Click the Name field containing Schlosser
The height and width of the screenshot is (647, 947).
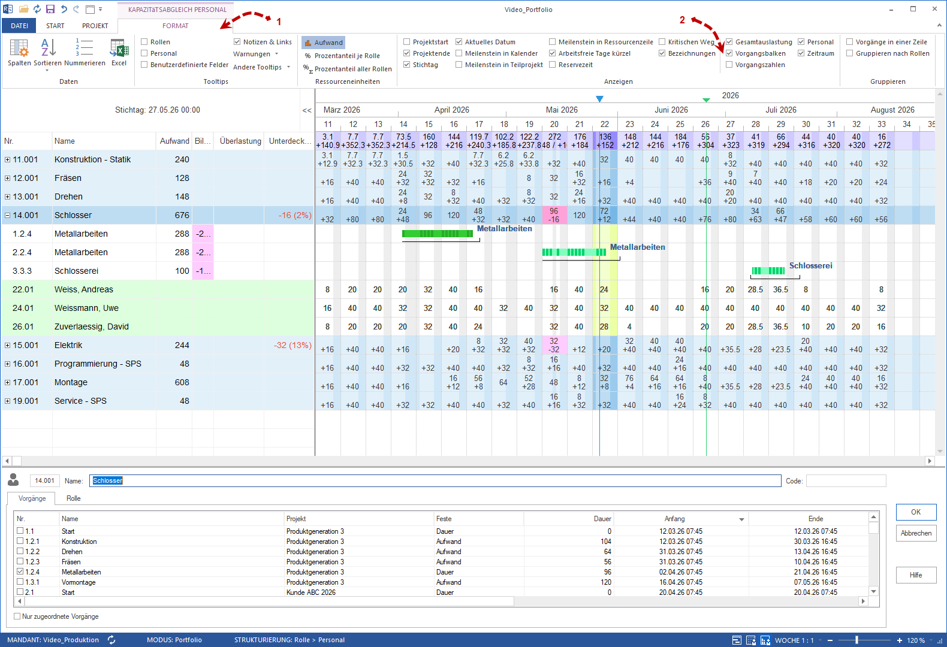click(435, 480)
